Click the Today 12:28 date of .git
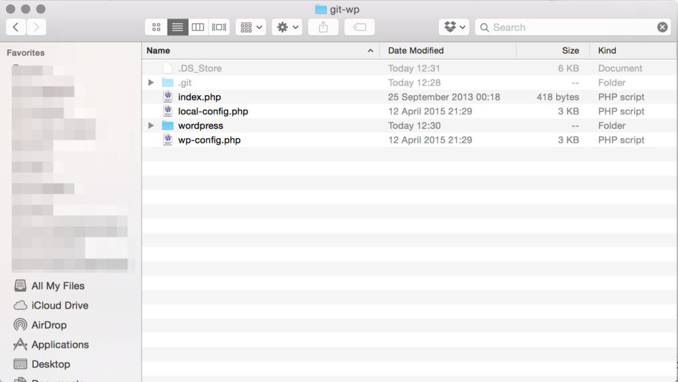 414,83
